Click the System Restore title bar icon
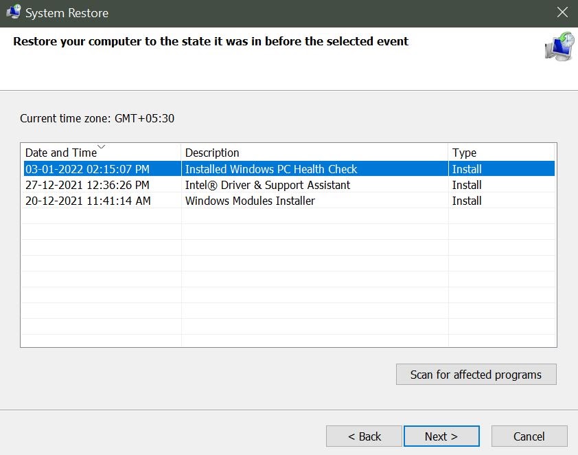 [x=13, y=12]
